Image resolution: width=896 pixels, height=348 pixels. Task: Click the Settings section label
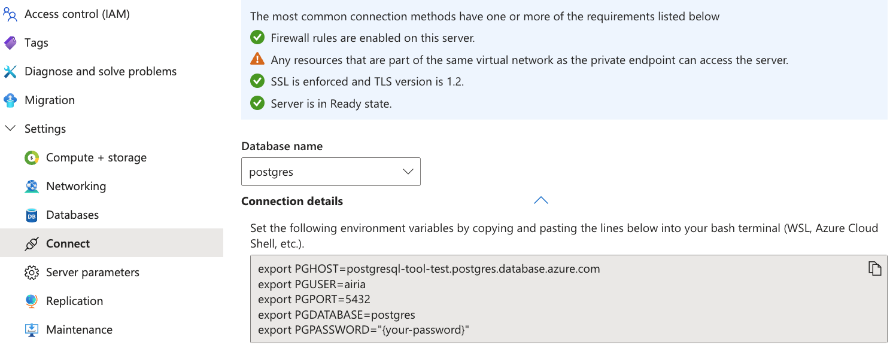click(x=45, y=129)
